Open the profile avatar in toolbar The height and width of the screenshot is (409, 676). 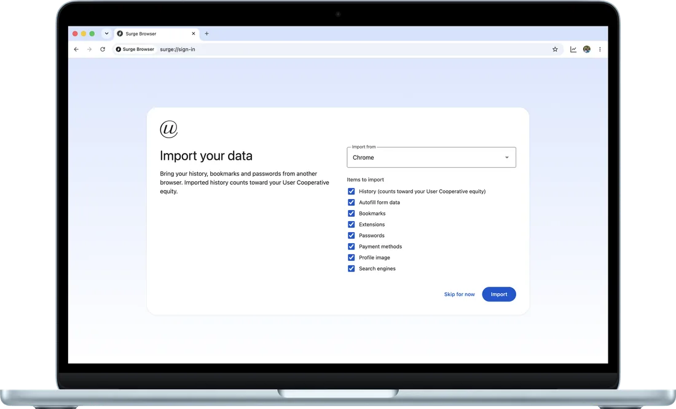pyautogui.click(x=587, y=50)
